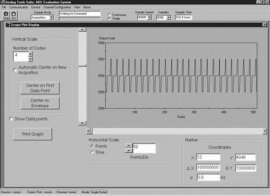270x196 pixels.
Task: Click the Go toolbar icon
Action: point(13,16)
